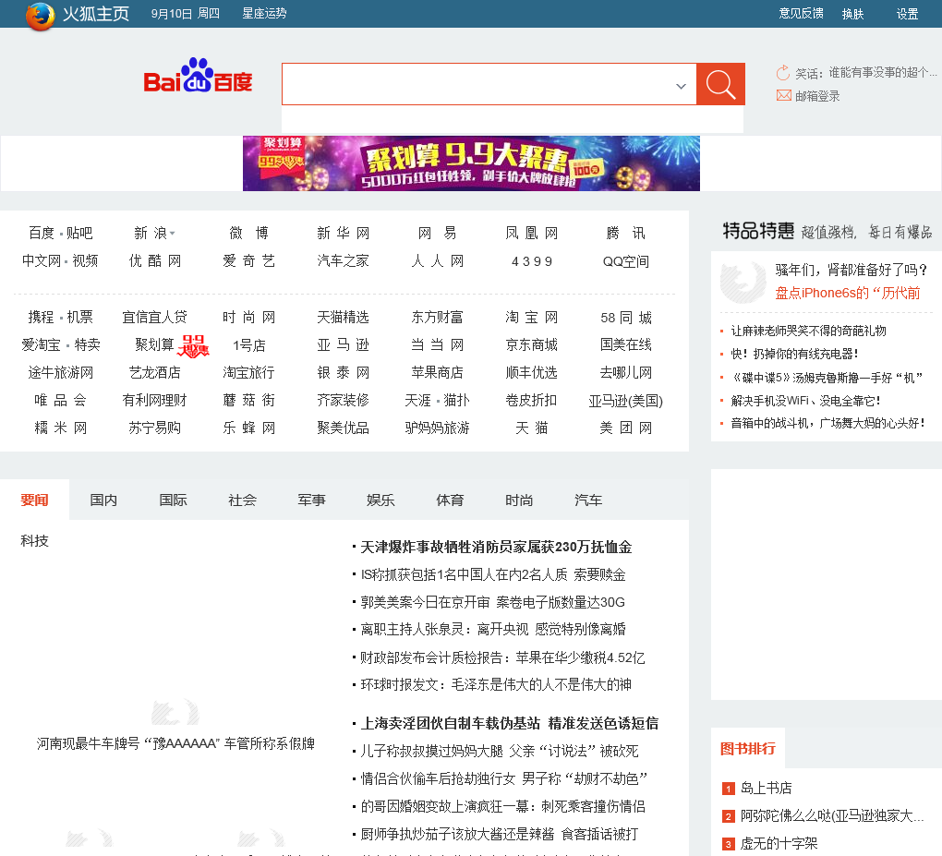
Task: Open the 汽车 news tab
Action: point(588,500)
